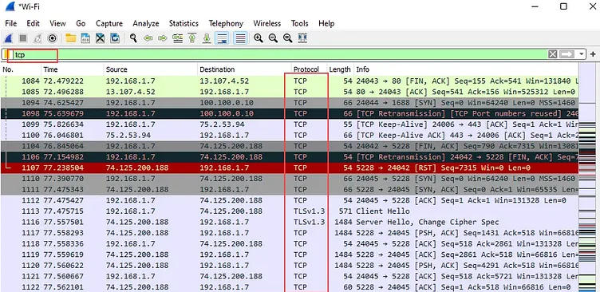Select packet 1113 Client Hello

click(x=290, y=211)
